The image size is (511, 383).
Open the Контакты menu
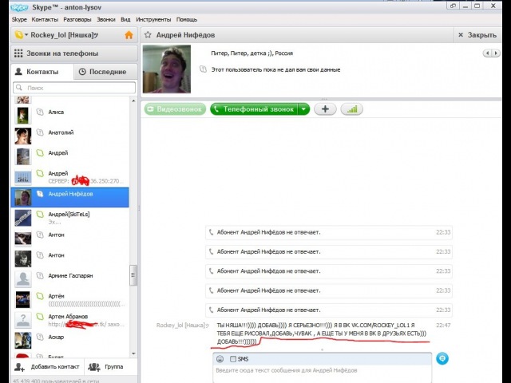point(45,19)
